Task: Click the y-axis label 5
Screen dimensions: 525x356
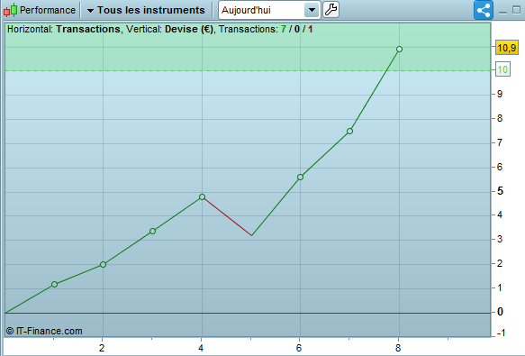Action: (x=500, y=191)
